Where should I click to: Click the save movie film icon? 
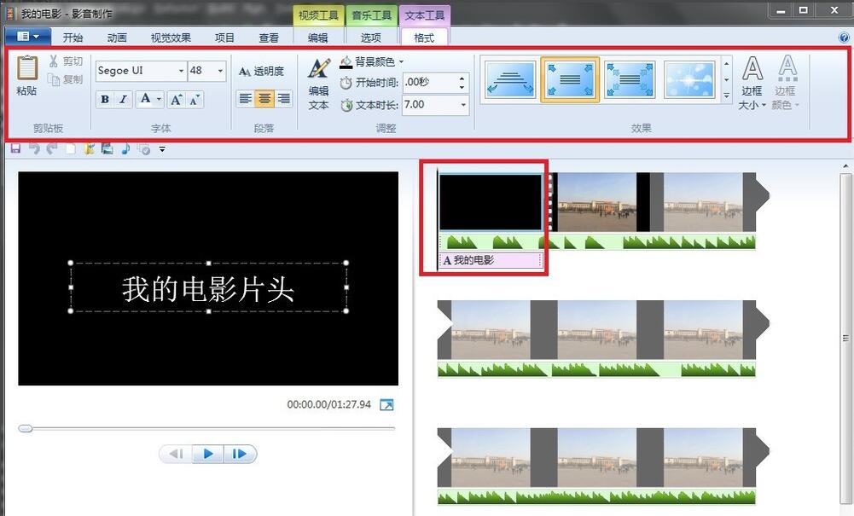[107, 148]
